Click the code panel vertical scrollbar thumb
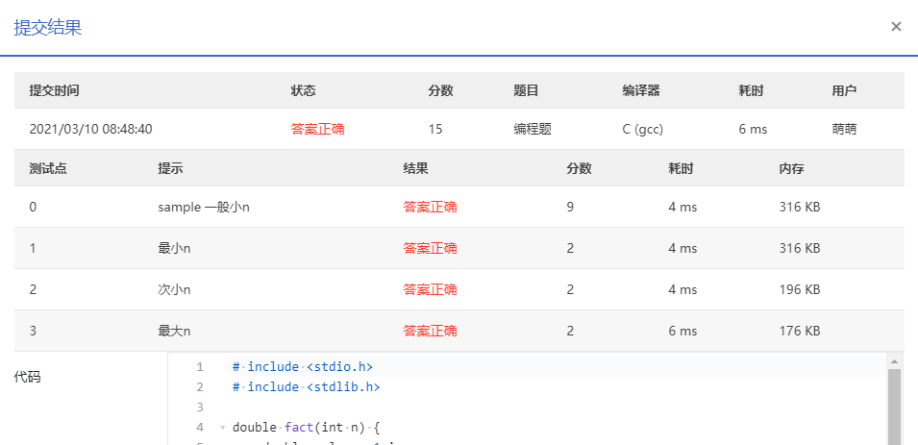The width and height of the screenshot is (918, 445). [894, 407]
